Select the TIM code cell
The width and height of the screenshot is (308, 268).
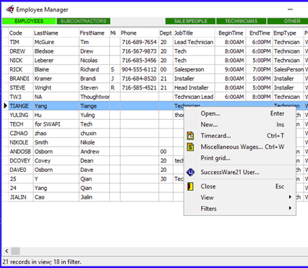[20, 42]
